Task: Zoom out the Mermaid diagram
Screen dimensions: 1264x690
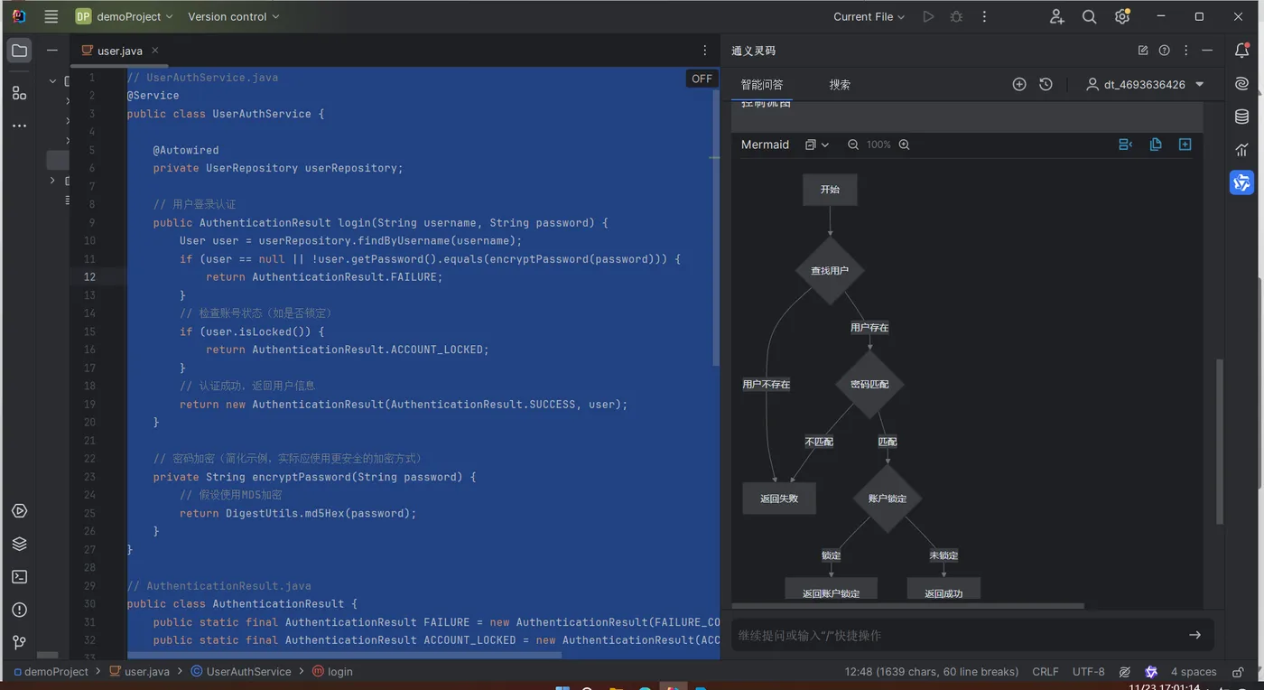Action: 853,145
